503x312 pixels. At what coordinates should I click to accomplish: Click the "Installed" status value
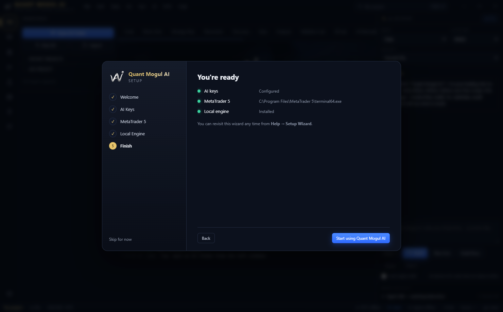tap(266, 112)
